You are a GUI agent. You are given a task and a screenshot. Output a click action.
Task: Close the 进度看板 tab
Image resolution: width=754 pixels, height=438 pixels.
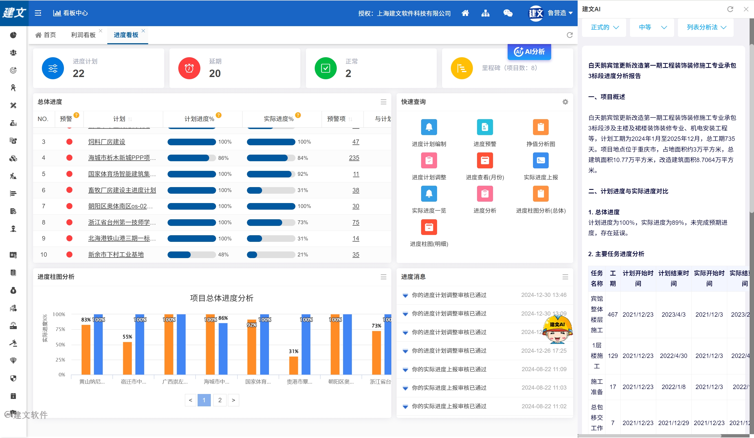point(143,31)
